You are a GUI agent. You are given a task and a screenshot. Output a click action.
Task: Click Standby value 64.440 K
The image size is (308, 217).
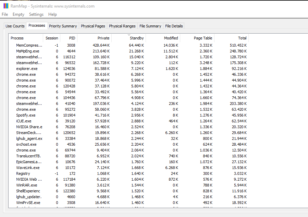coord(136,45)
